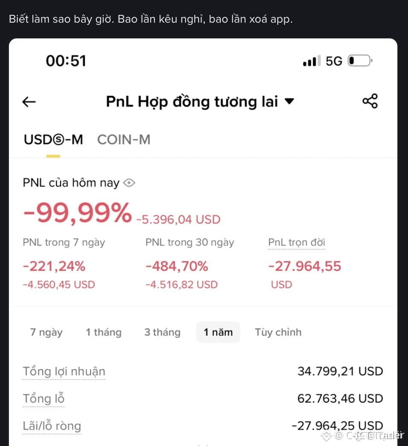
Task: Choose the 3 tháng period
Action: pos(162,332)
